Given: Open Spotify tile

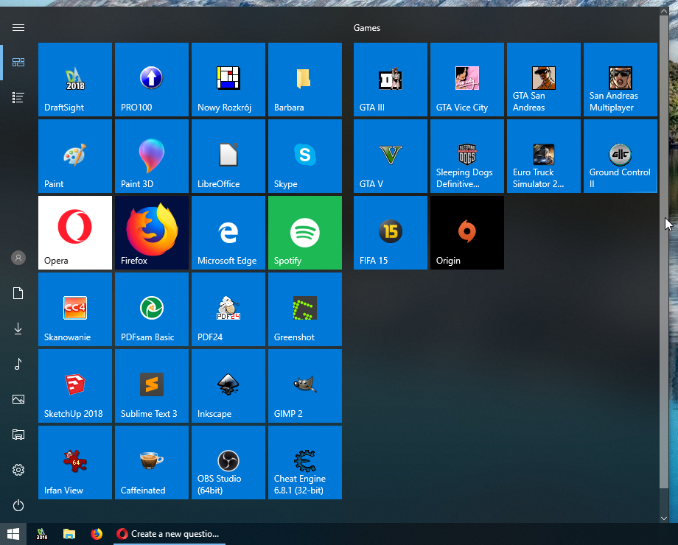Looking at the screenshot, I should coord(305,233).
